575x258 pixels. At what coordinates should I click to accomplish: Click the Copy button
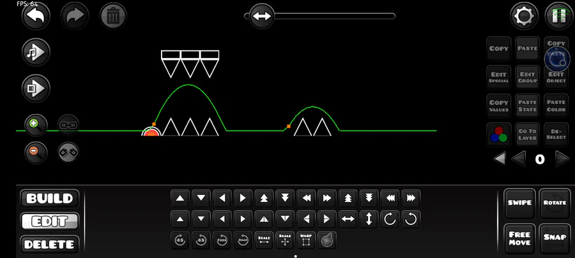click(499, 48)
